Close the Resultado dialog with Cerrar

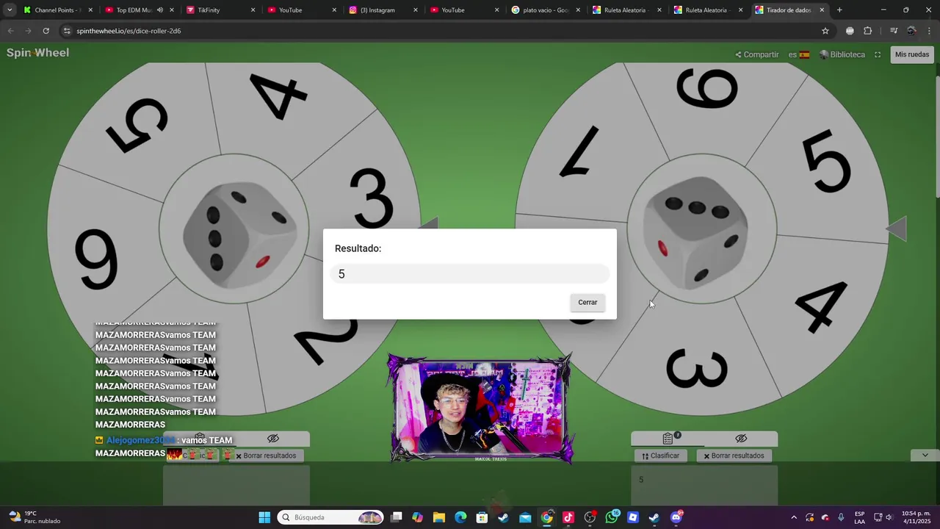point(587,302)
